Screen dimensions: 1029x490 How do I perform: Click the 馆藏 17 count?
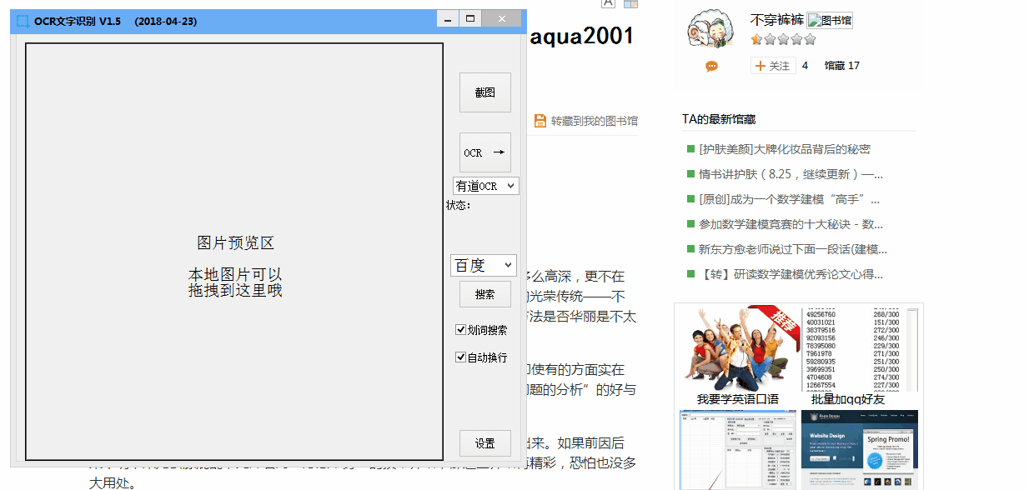[842, 66]
